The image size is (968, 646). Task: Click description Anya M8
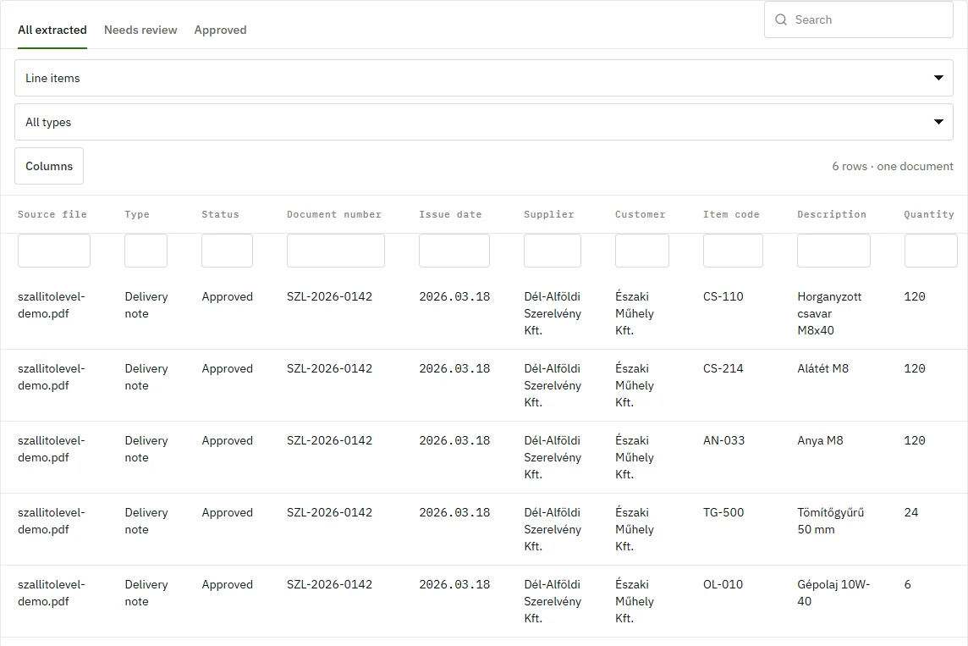(821, 440)
